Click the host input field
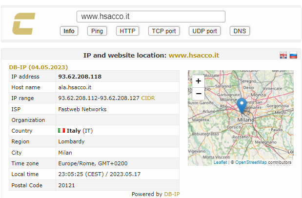302x198 pixels. (151, 17)
